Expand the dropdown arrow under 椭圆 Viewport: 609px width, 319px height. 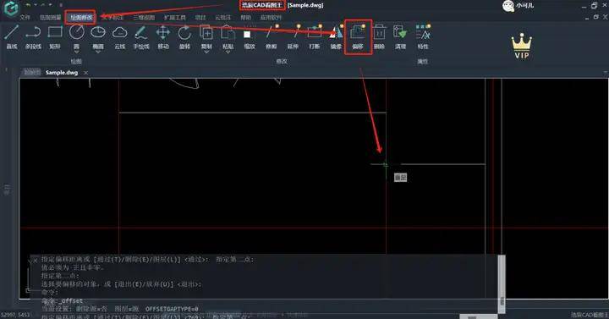coord(98,52)
